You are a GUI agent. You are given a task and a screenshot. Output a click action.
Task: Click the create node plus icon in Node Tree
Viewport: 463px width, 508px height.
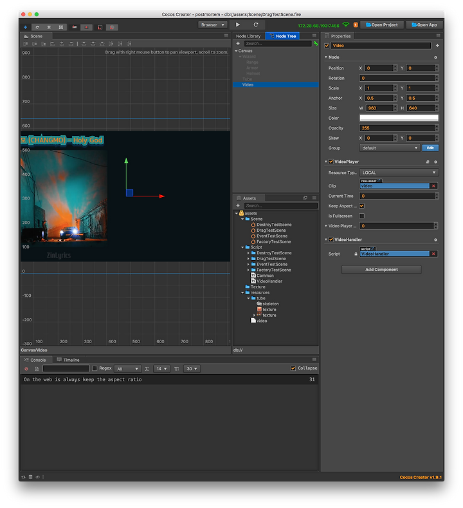click(238, 43)
